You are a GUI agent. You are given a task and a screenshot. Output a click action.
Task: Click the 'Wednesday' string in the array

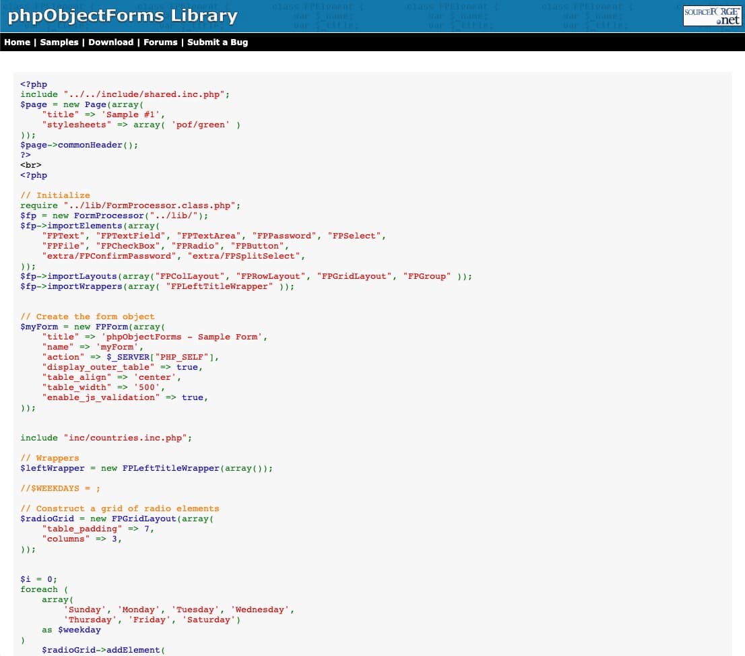262,610
